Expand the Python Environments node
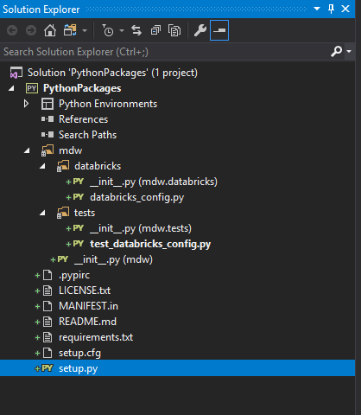 click(x=26, y=104)
